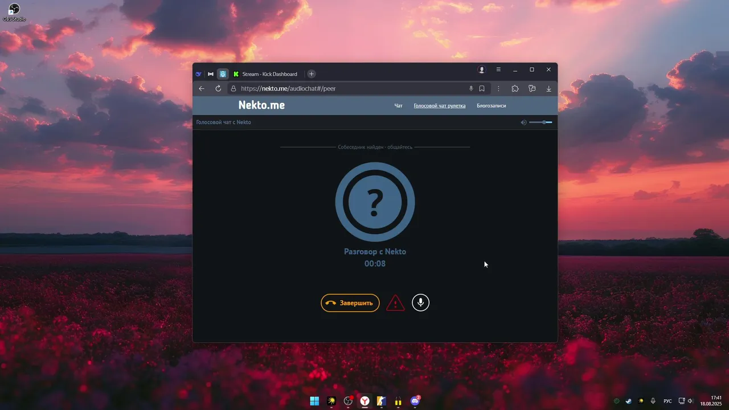Click the Разговор с Nekto label
The image size is (729, 410).
click(375, 252)
